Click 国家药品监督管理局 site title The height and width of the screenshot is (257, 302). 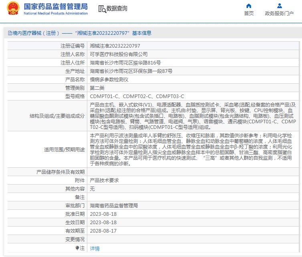point(56,6)
